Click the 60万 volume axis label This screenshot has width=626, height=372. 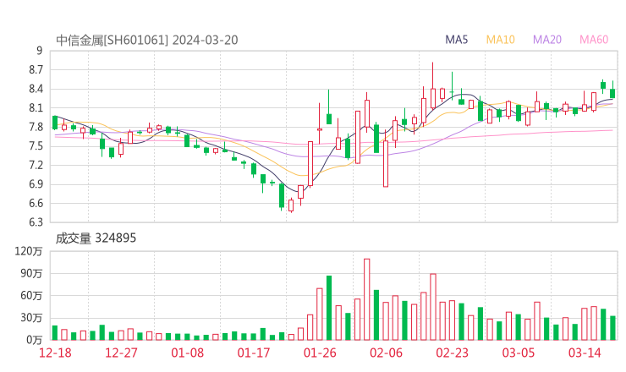(x=31, y=296)
